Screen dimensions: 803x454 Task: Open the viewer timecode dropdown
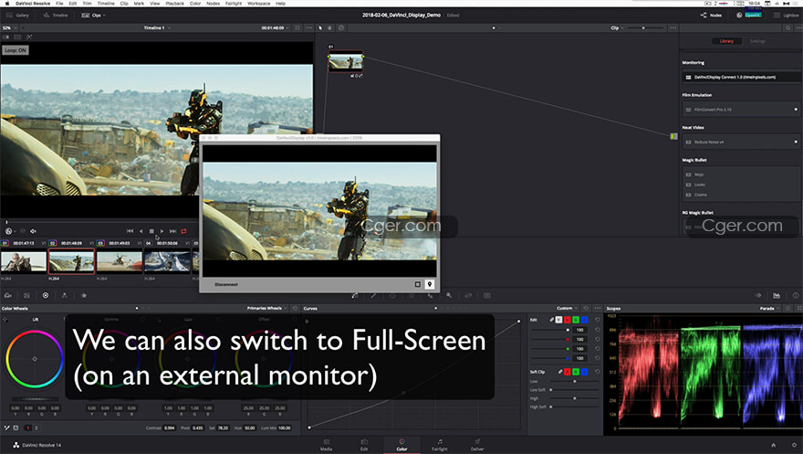(275, 27)
